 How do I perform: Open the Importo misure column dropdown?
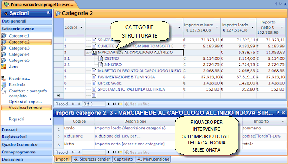(x=217, y=27)
